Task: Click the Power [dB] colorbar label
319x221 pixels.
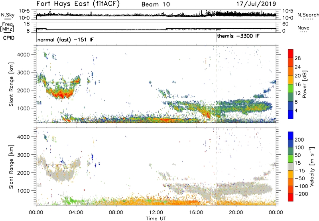Action: pyautogui.click(x=304, y=84)
